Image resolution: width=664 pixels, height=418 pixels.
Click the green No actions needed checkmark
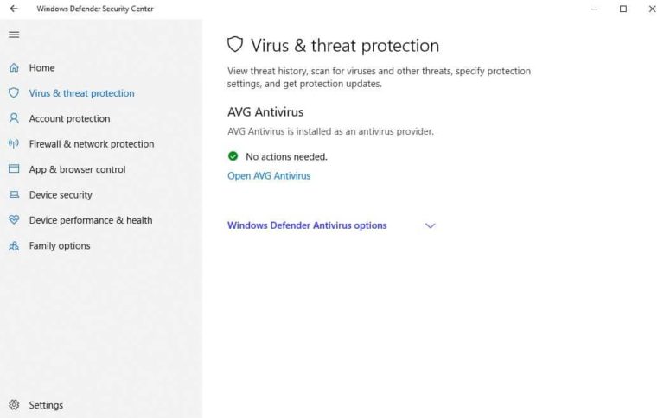point(233,156)
